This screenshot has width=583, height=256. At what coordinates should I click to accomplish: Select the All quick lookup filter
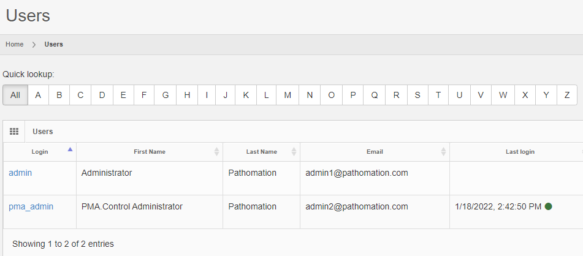tap(15, 95)
